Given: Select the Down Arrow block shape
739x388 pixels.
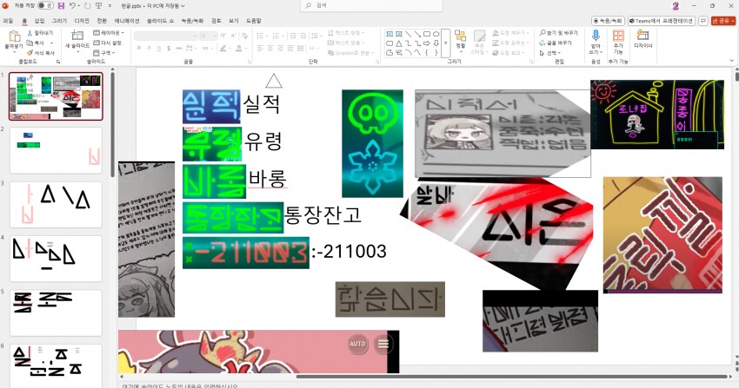Looking at the screenshot, I should (436, 43).
